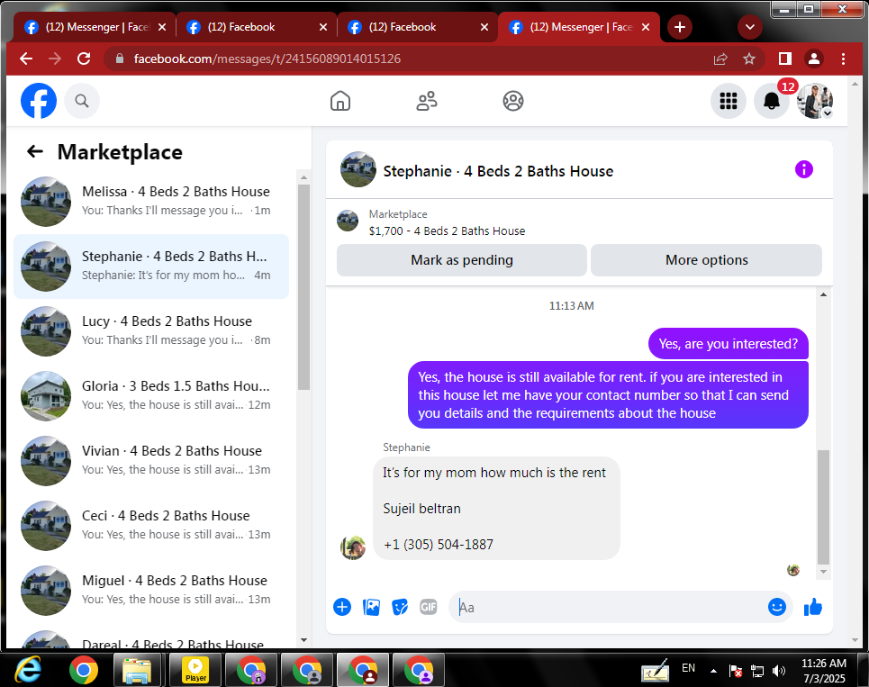The height and width of the screenshot is (687, 869).
Task: Open a new browser tab
Action: pyautogui.click(x=680, y=27)
